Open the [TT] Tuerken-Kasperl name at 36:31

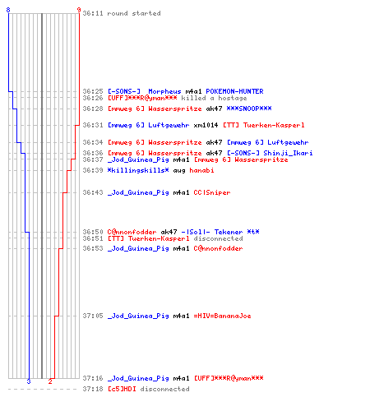(263, 125)
